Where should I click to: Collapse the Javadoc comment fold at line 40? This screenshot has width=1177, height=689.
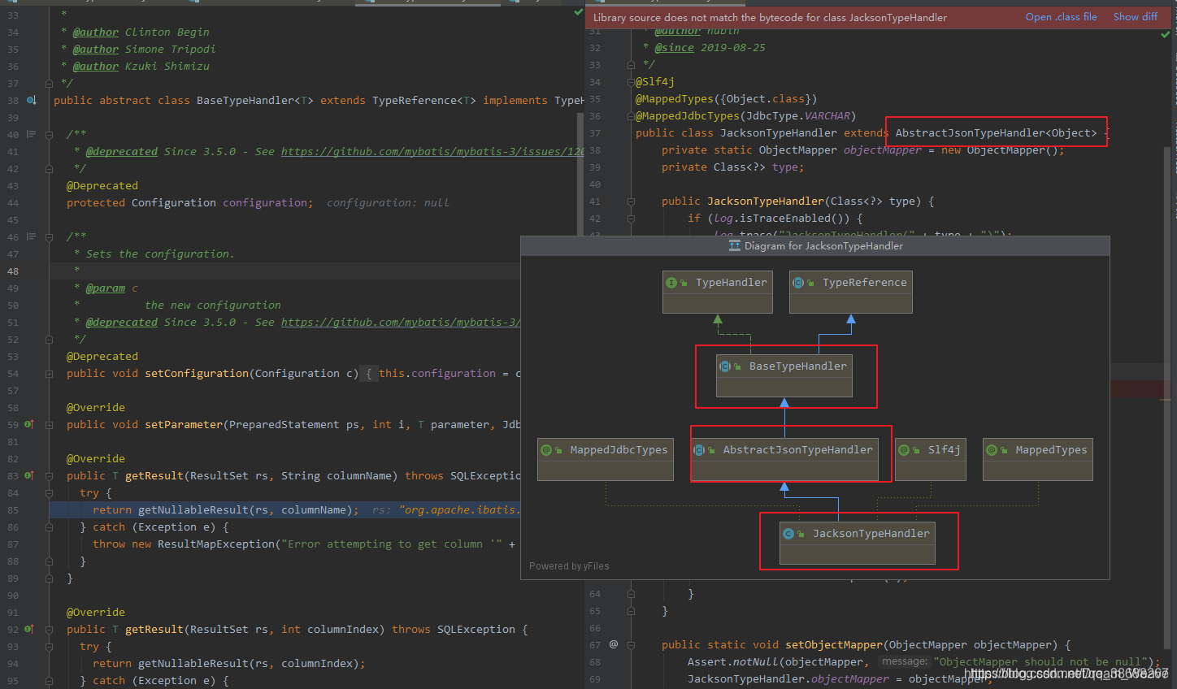pyautogui.click(x=49, y=134)
